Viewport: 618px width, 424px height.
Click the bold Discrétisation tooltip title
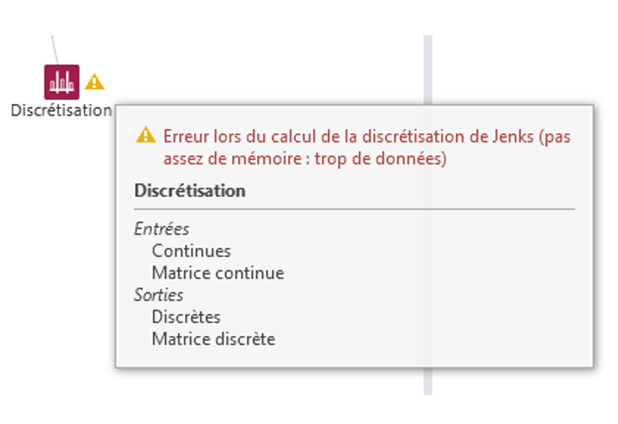click(190, 191)
